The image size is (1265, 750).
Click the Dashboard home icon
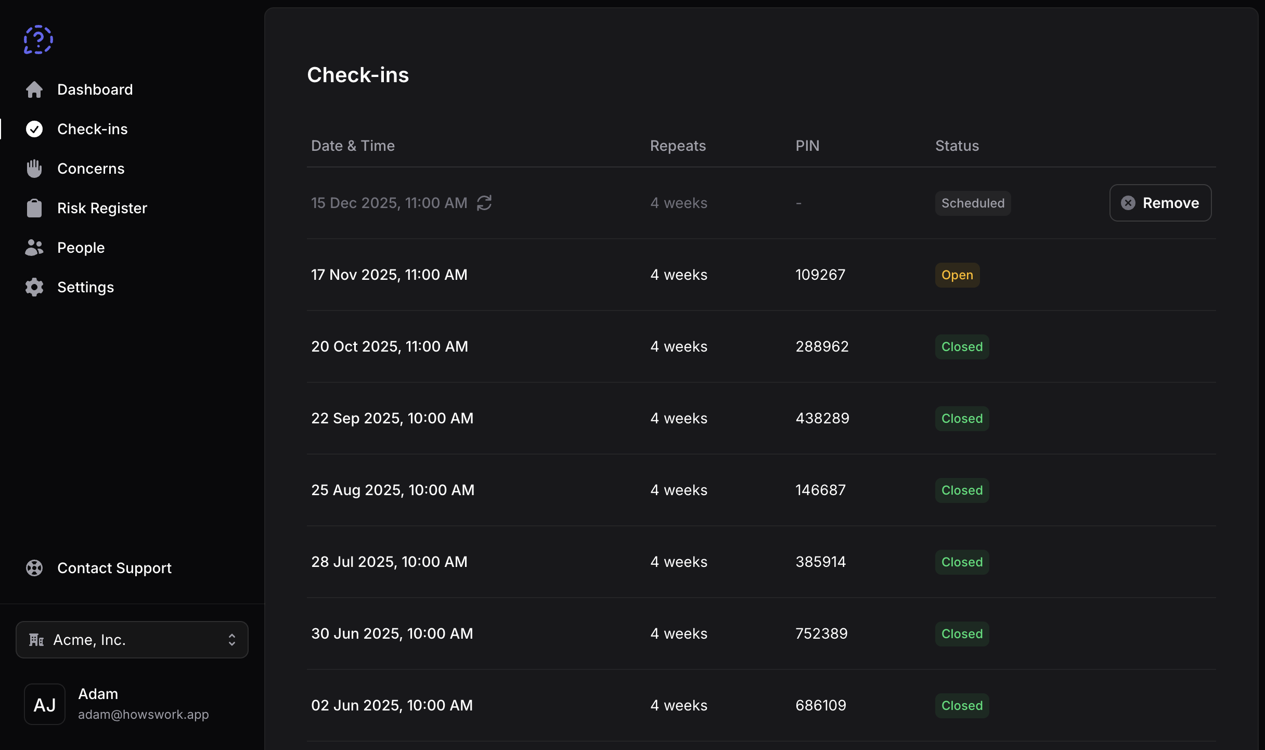[x=34, y=89]
